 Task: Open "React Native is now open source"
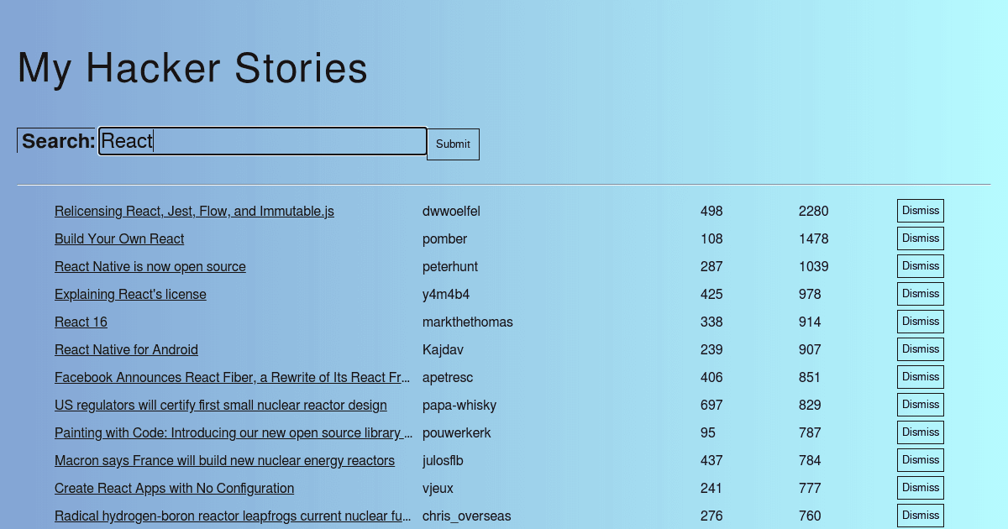pyautogui.click(x=150, y=266)
